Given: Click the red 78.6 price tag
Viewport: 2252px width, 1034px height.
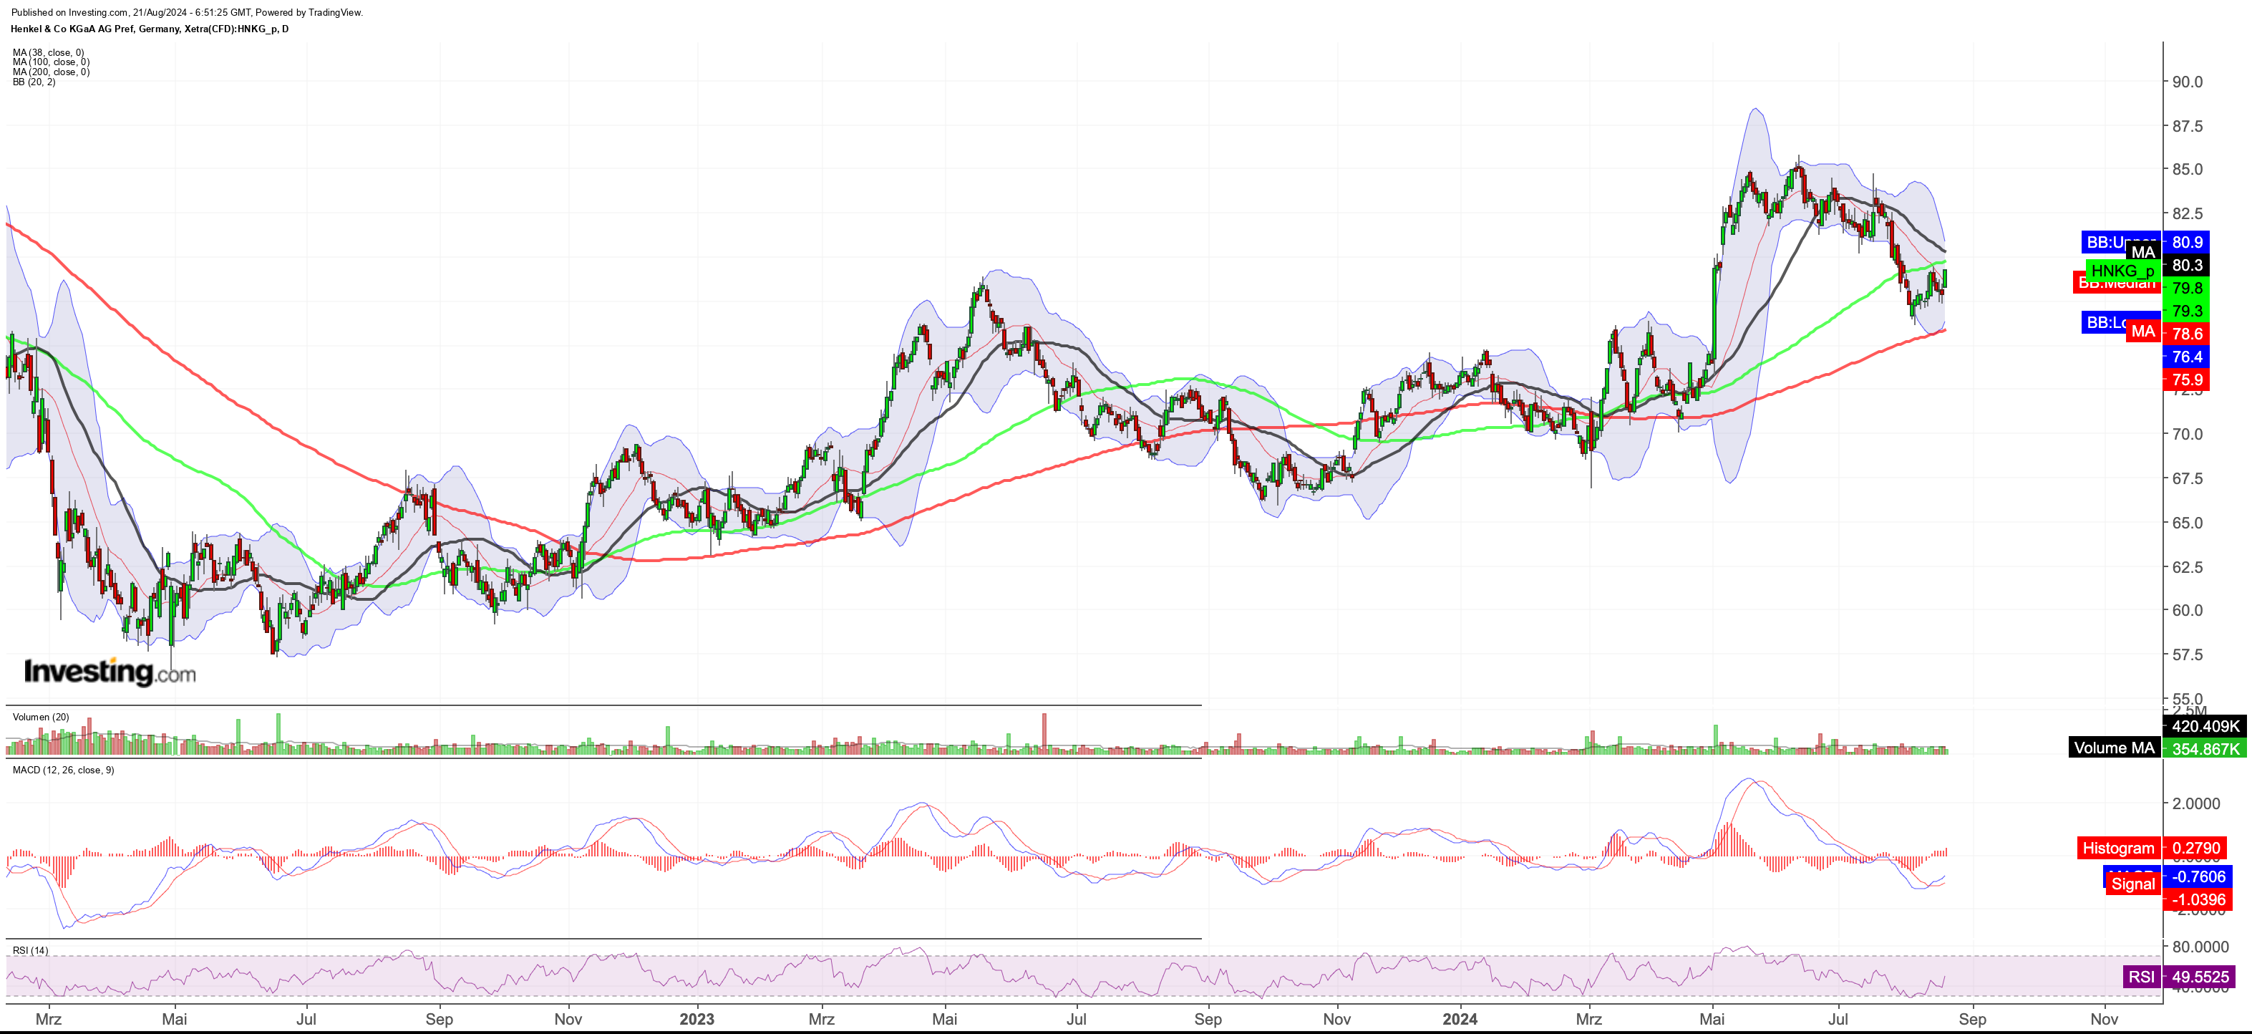Looking at the screenshot, I should pos(2186,333).
